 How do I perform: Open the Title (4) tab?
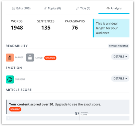(x=83, y=8)
